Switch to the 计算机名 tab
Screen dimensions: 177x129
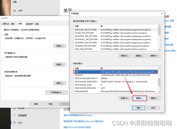5,24
